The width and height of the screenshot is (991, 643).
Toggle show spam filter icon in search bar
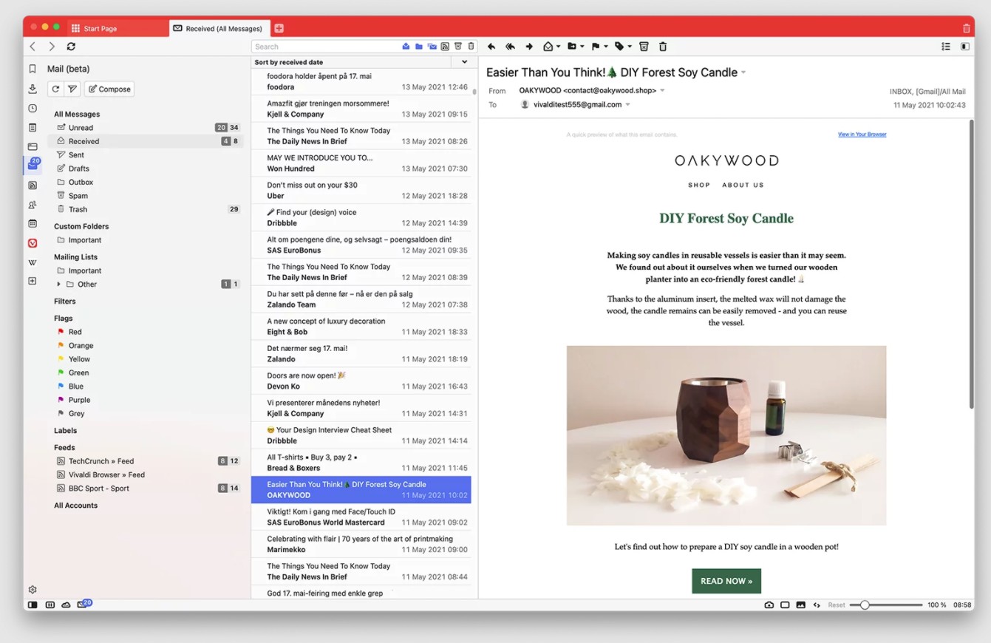[x=458, y=47]
